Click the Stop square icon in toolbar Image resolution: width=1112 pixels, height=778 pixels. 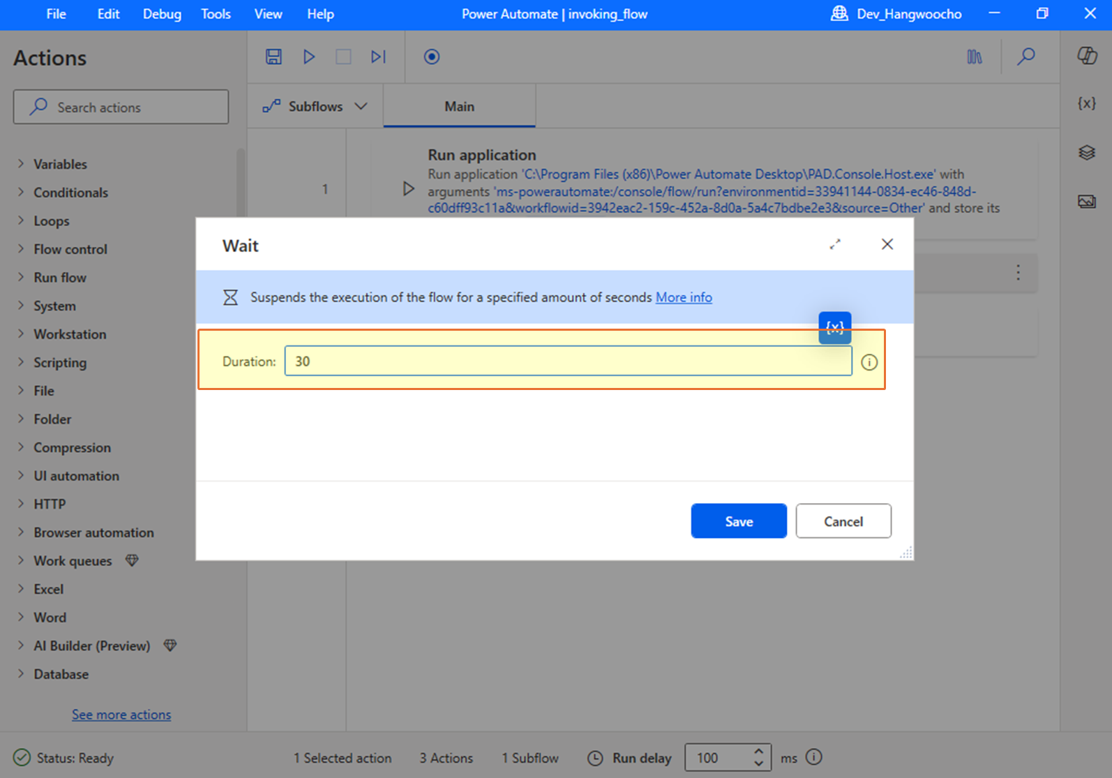pyautogui.click(x=343, y=57)
